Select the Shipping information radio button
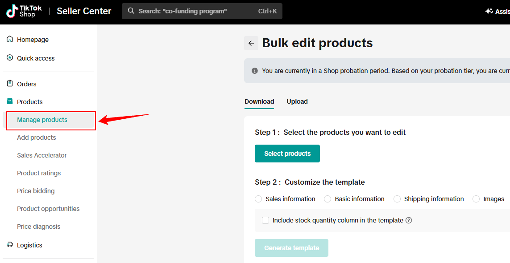The height and width of the screenshot is (263, 510). pos(397,199)
